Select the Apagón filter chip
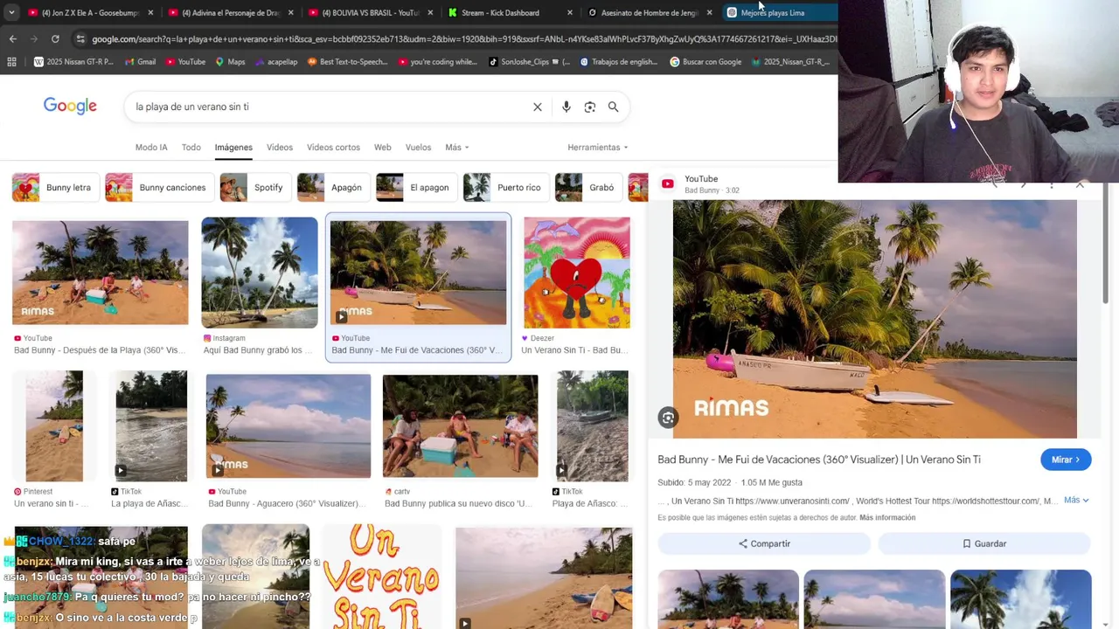 [x=332, y=187]
